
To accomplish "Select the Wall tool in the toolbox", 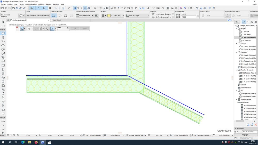I will [x=3, y=33].
